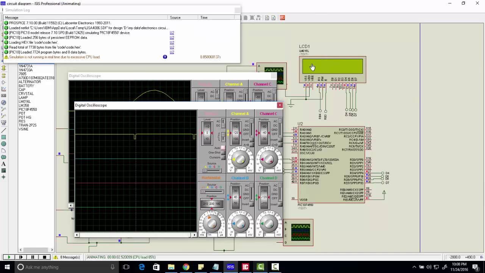Click the Channel D voltage dial
This screenshot has height=273, width=485.
(269, 224)
